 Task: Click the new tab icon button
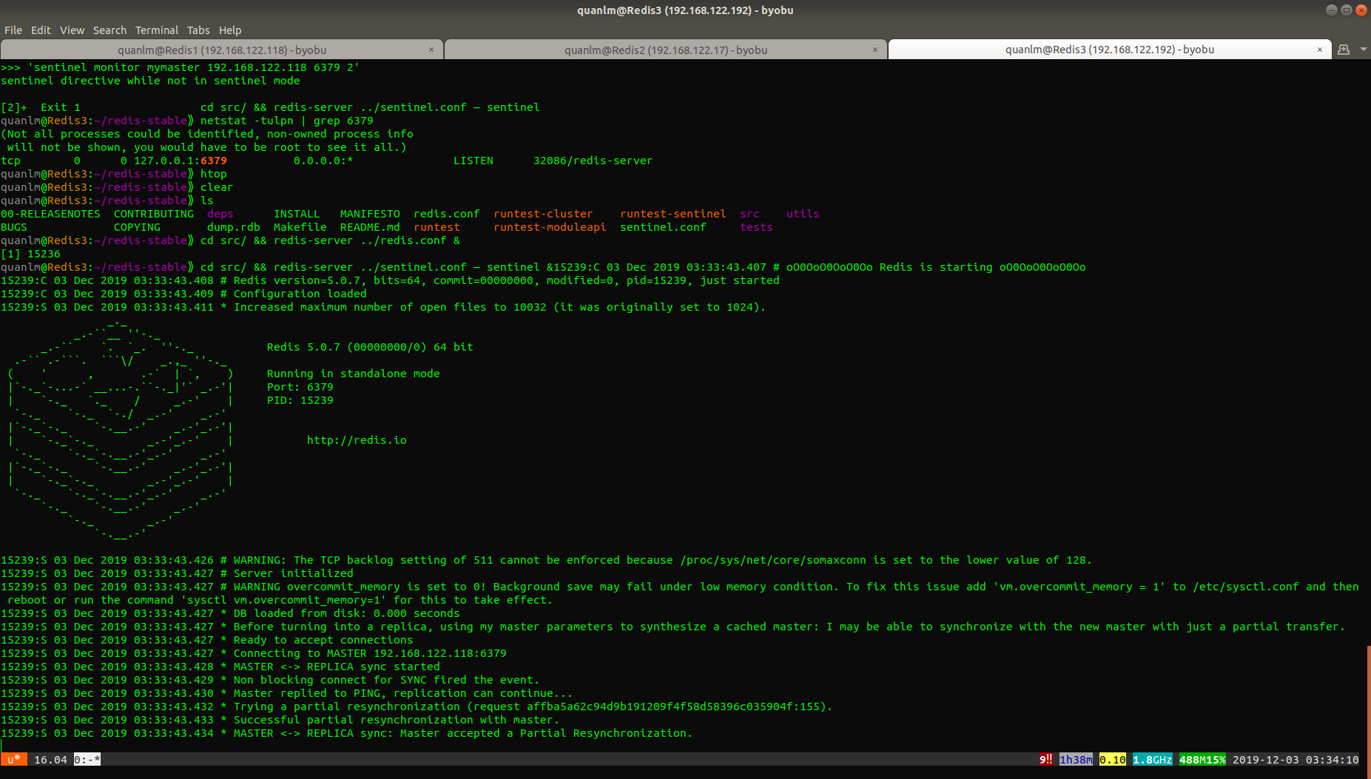[1344, 50]
